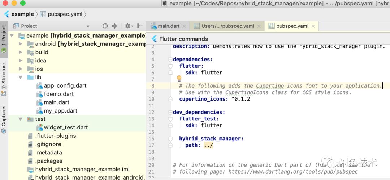Toggle the 1: Project side tab
Screen dimensions: 390x180
[4, 39]
